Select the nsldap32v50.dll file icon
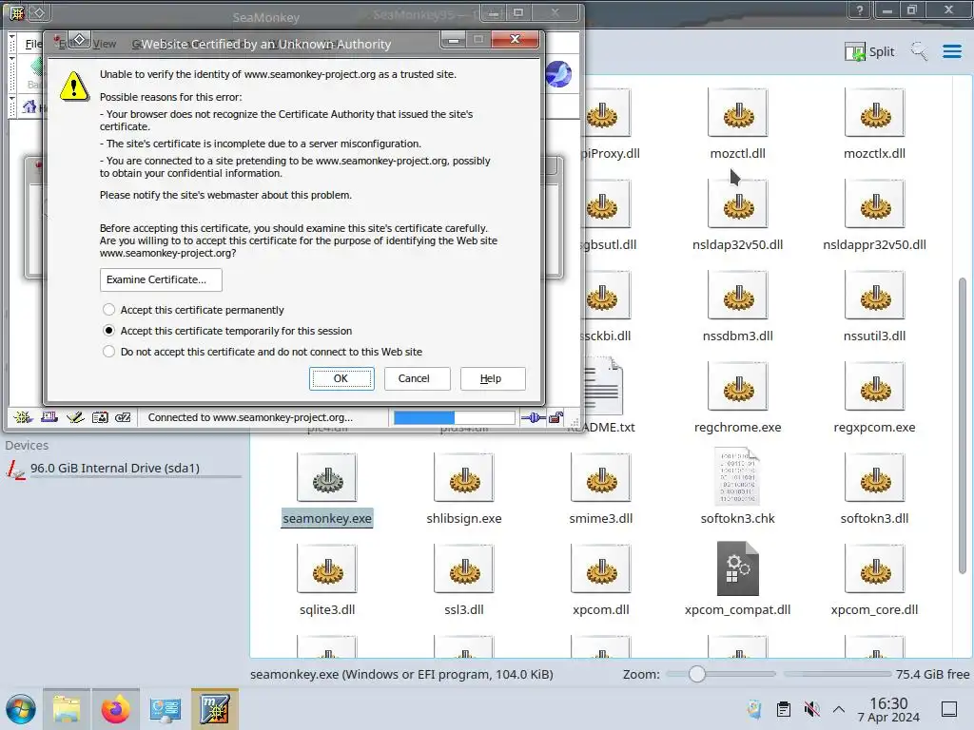 pos(737,204)
